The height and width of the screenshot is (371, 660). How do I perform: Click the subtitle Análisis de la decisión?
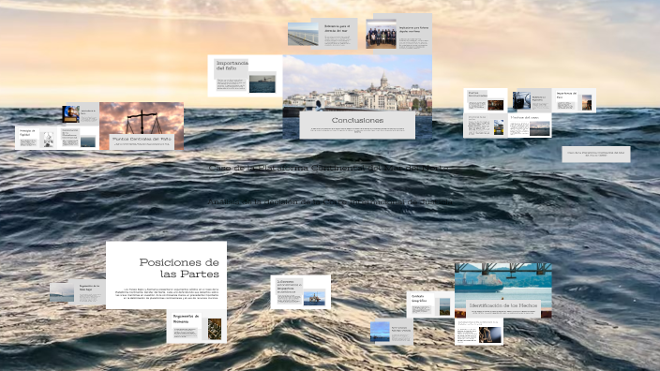pyautogui.click(x=330, y=202)
